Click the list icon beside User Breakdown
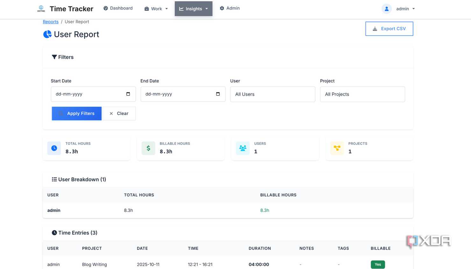 [54, 179]
